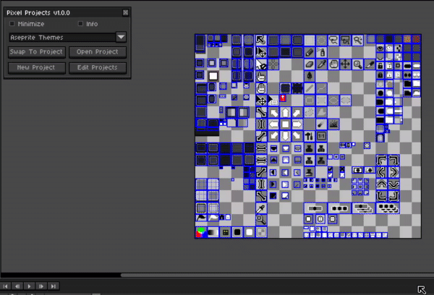This screenshot has height=295, width=434.
Task: Click the single-dot frame icon
Action: [315, 208]
